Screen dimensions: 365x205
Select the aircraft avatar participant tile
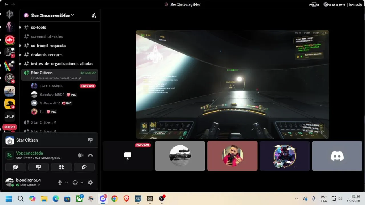pyautogui.click(x=180, y=156)
